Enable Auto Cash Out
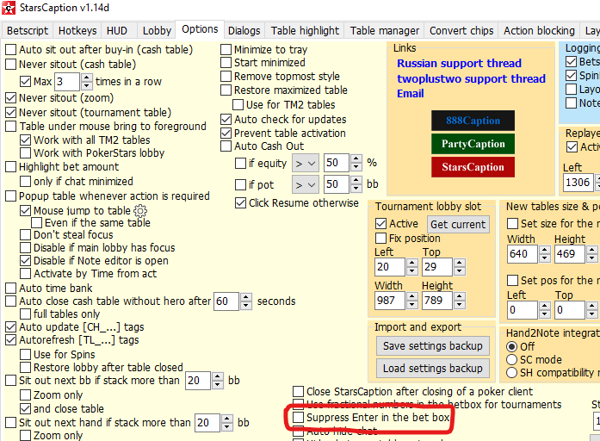This screenshot has width=600, height=441. [226, 146]
